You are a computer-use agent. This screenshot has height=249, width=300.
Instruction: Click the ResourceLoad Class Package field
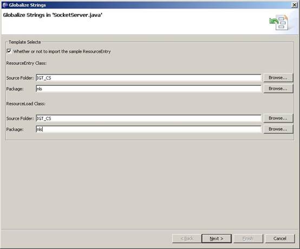pyautogui.click(x=148, y=129)
